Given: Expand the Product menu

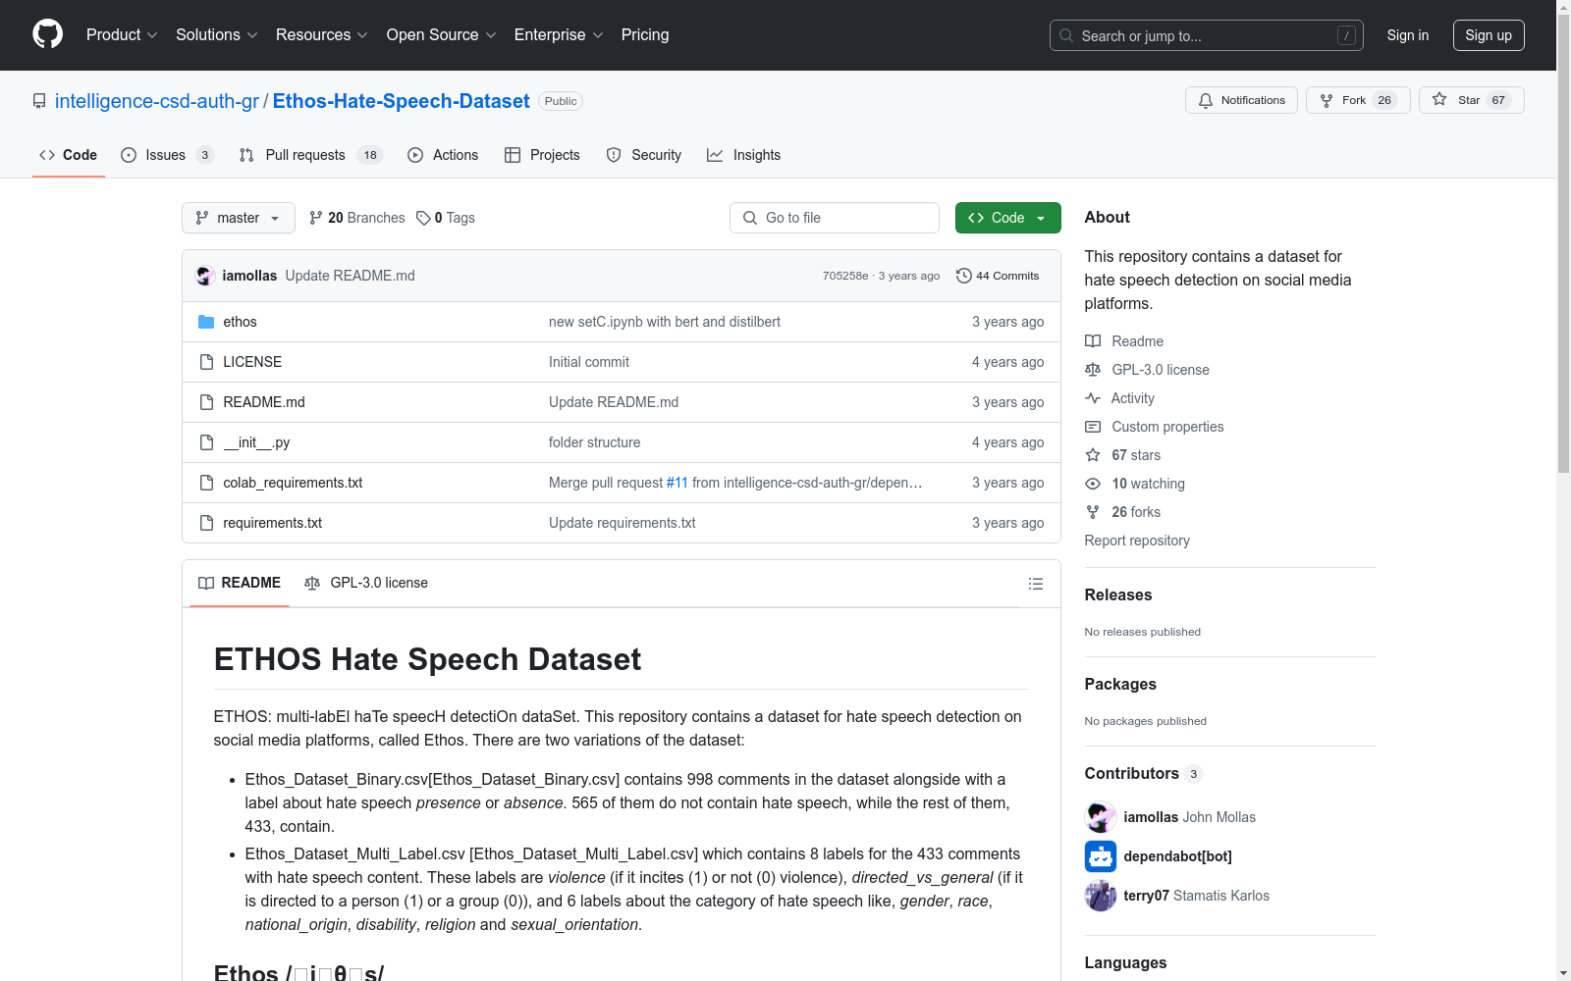Looking at the screenshot, I should (122, 35).
